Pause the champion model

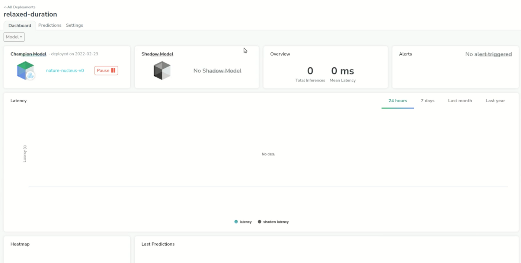[x=106, y=70]
